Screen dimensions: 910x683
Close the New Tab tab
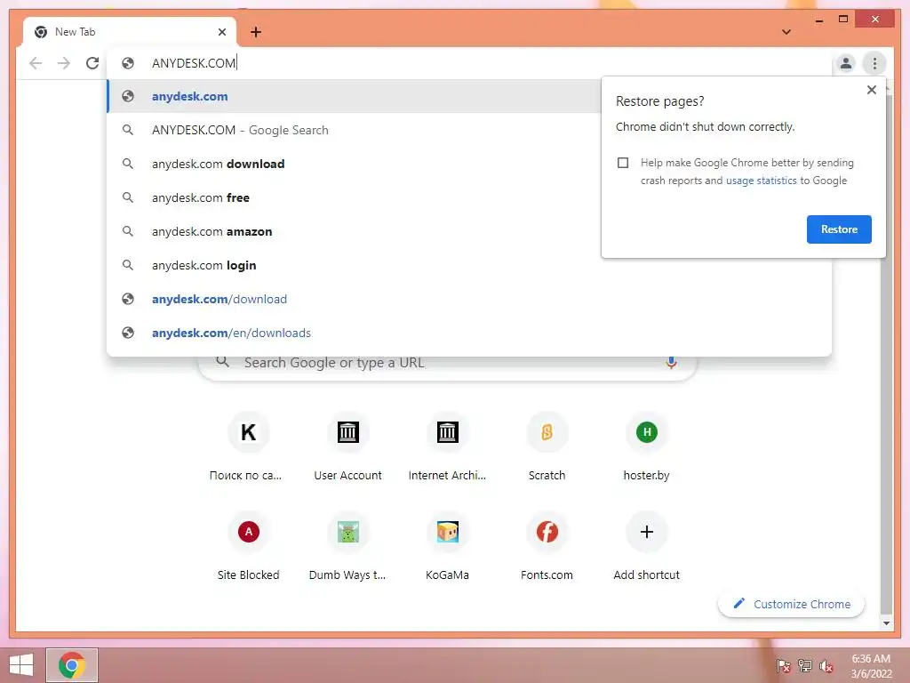coord(221,32)
